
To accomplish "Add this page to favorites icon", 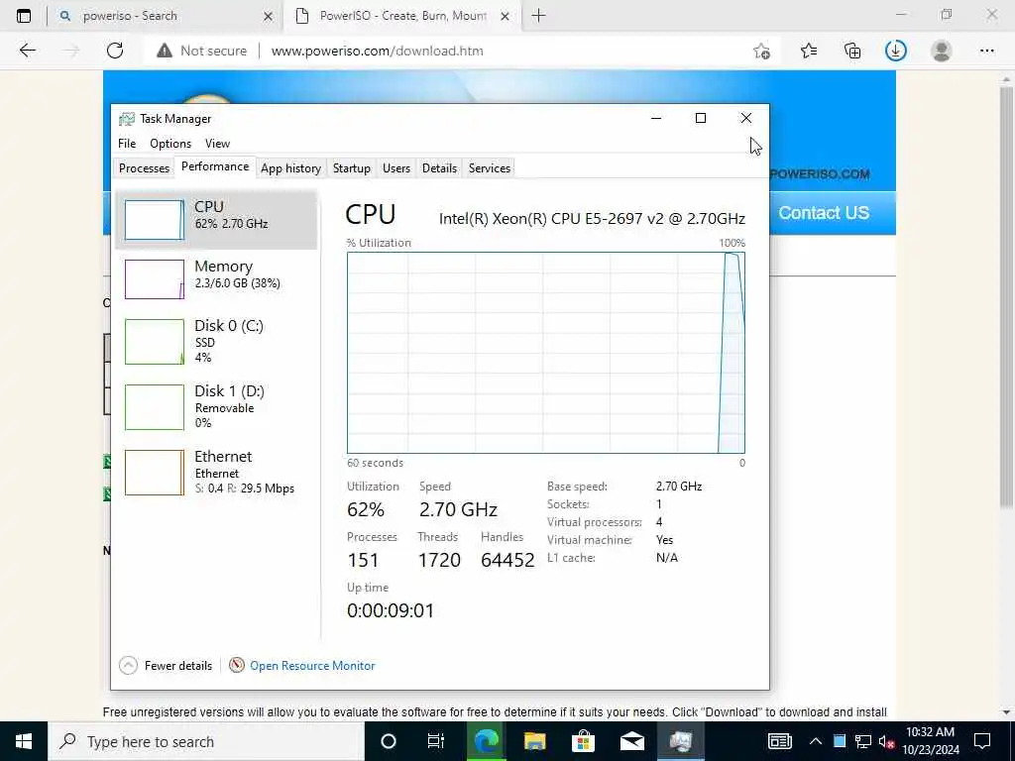I will (762, 51).
